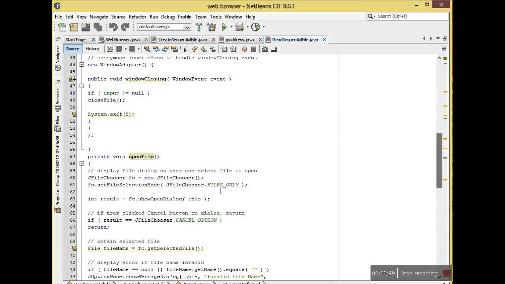This screenshot has width=505, height=284.
Task: Click Clean and Build Project icon
Action: pyautogui.click(x=211, y=27)
